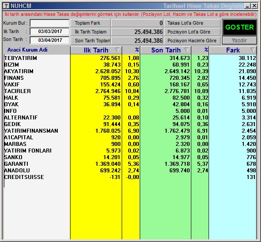261x242 pixels.
Task: Click Fark value 498 for ANADOLU
Action: tap(251, 171)
